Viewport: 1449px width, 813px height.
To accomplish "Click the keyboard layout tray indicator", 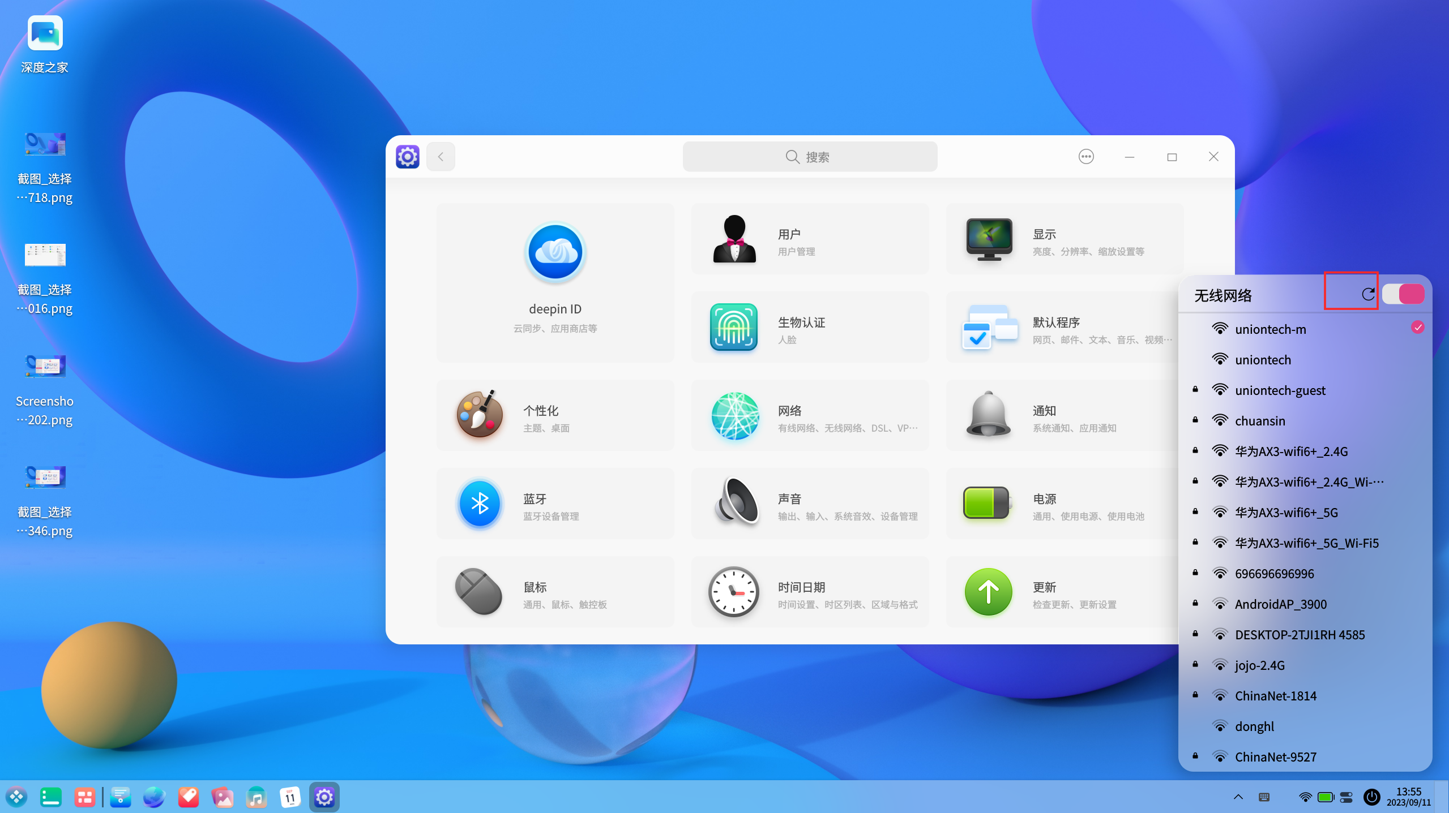I will pos(1264,797).
